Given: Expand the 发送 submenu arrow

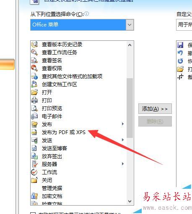Looking at the screenshot, I should point(123,140).
